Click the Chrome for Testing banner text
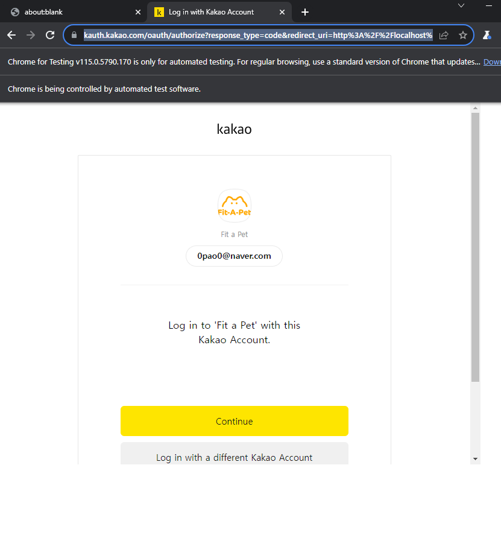 244,62
